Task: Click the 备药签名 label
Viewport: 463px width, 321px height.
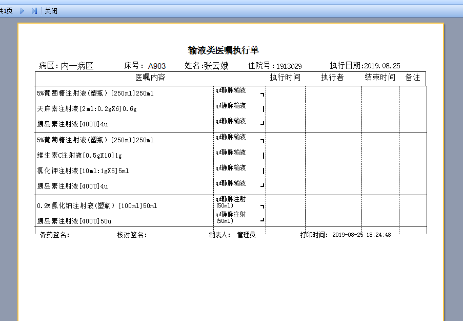Action: point(55,235)
